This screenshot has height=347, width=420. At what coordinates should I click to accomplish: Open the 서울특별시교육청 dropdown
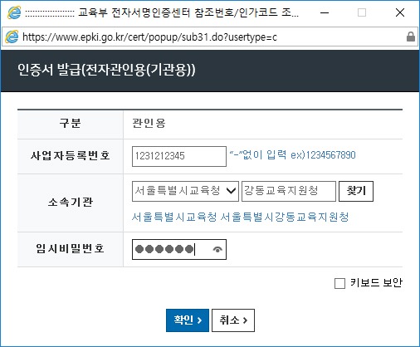tap(185, 191)
